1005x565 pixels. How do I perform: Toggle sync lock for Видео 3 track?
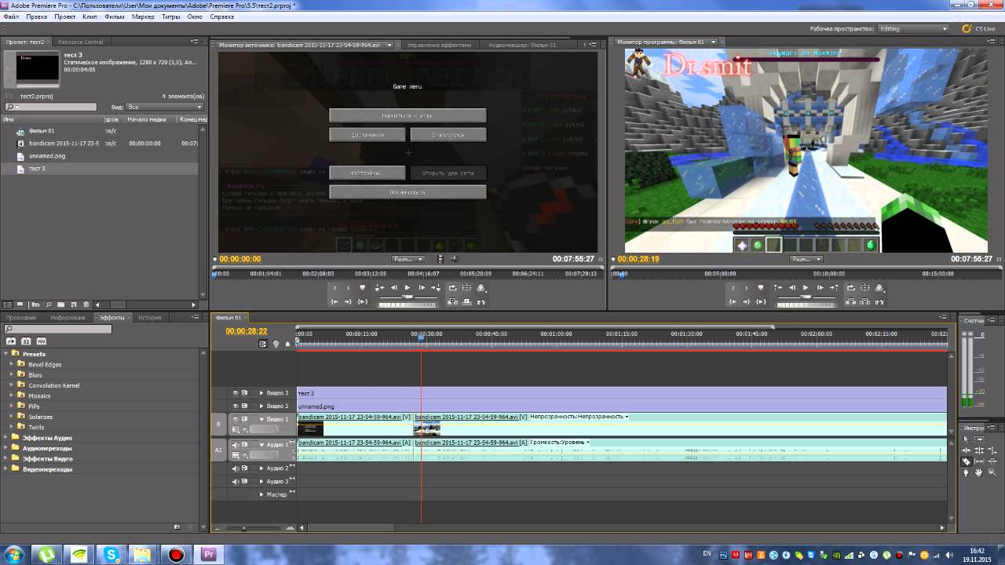(x=245, y=393)
